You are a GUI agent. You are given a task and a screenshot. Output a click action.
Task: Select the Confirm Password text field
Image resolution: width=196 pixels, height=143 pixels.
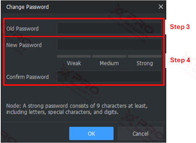[109, 77]
